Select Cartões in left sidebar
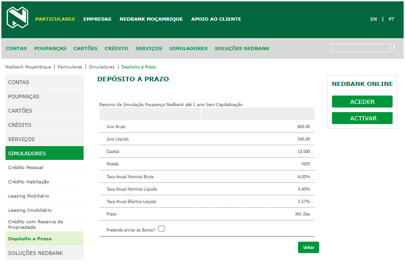Viewport: 405px width, 266px height. point(45,110)
